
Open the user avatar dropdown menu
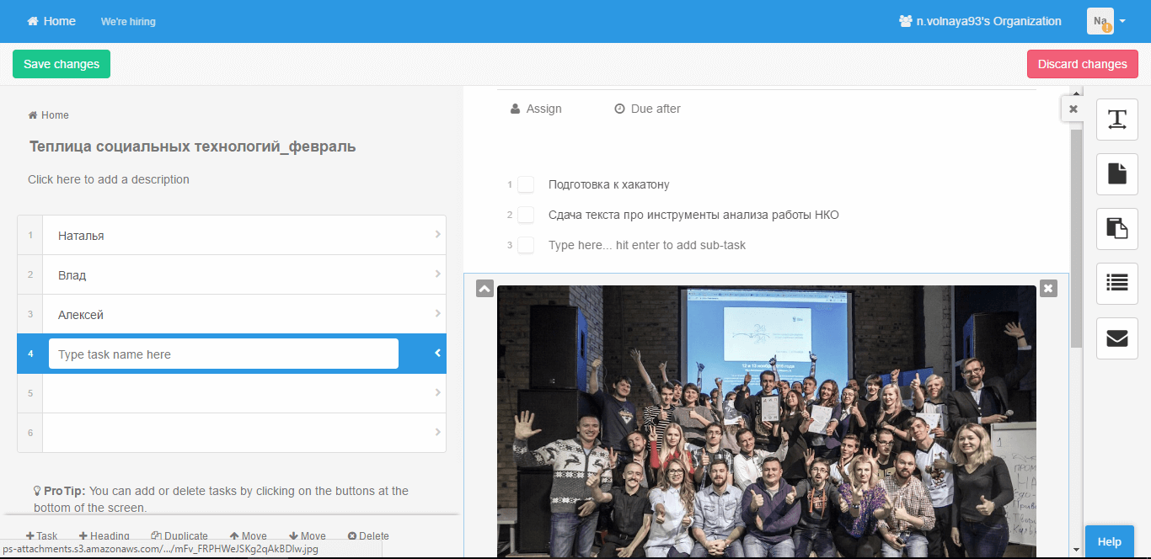tap(1106, 21)
